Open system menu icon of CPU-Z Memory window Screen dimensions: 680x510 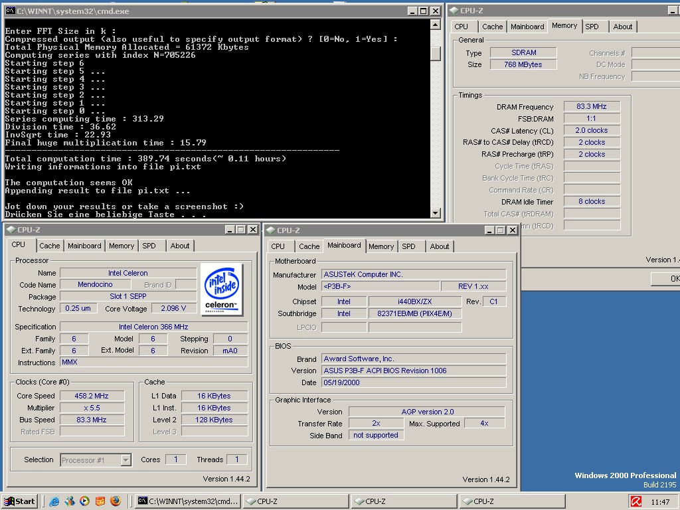(454, 11)
